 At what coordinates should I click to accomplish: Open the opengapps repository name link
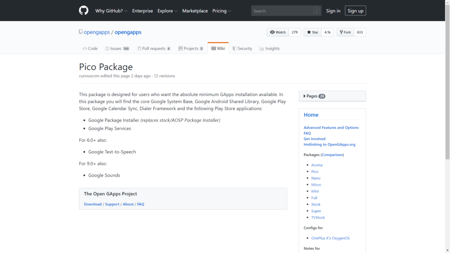tap(128, 32)
